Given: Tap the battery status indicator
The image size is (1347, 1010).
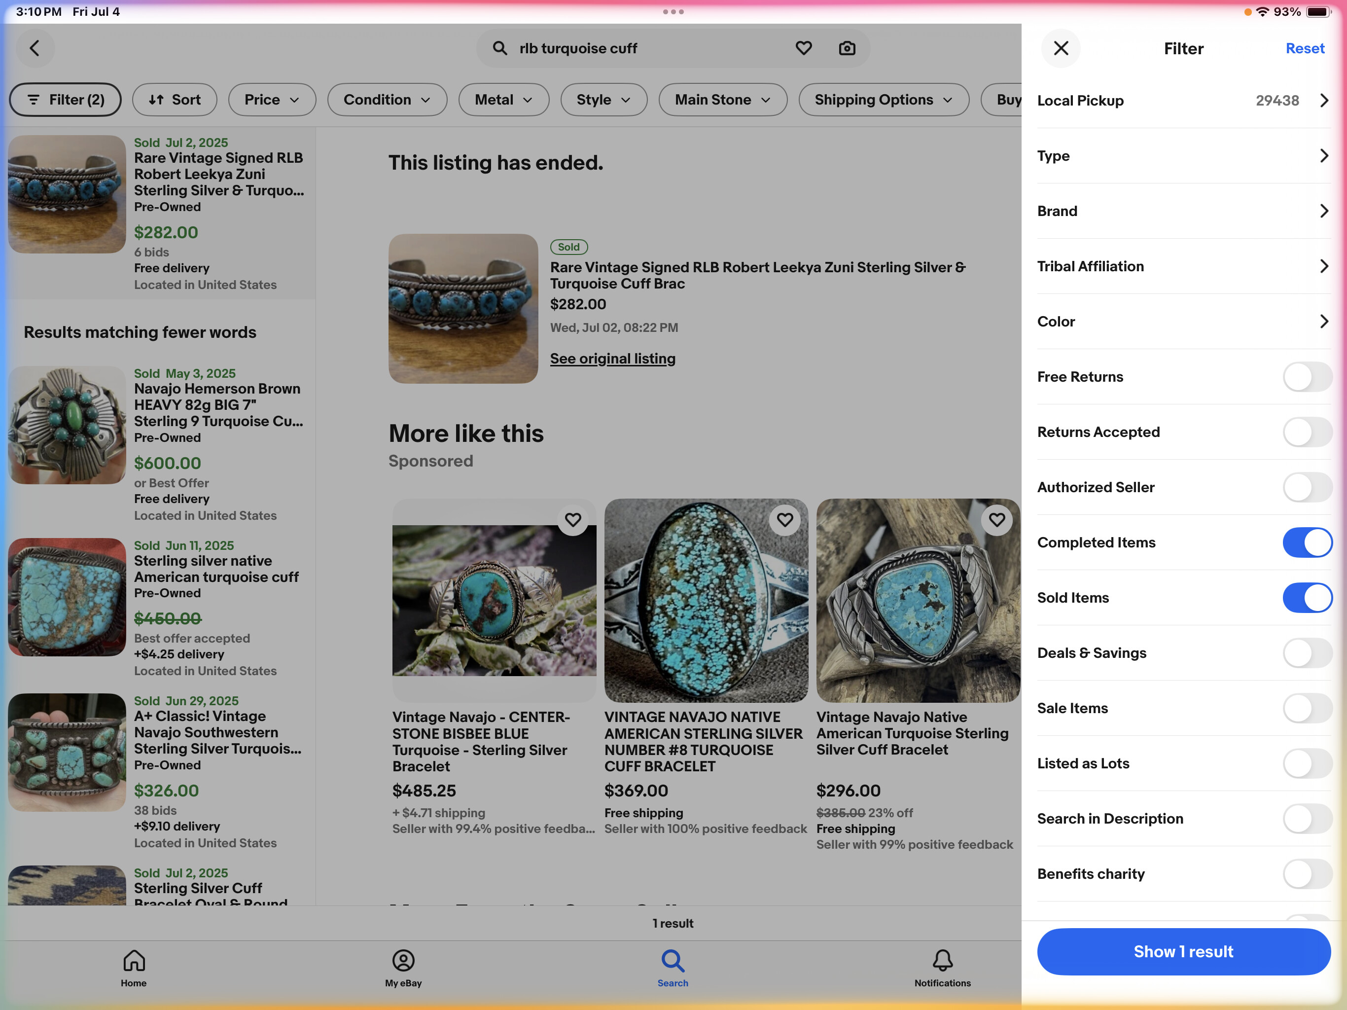Looking at the screenshot, I should (1319, 11).
